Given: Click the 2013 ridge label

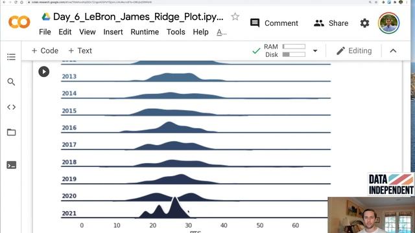Looking at the screenshot, I should pos(69,76).
